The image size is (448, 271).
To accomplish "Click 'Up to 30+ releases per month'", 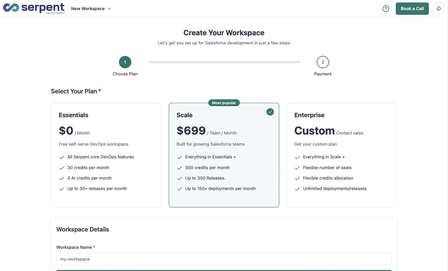I will 97,189.
